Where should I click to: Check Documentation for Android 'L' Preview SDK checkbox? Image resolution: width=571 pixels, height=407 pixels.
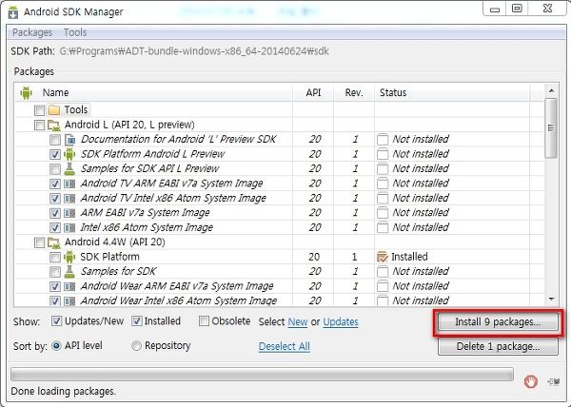[55, 139]
